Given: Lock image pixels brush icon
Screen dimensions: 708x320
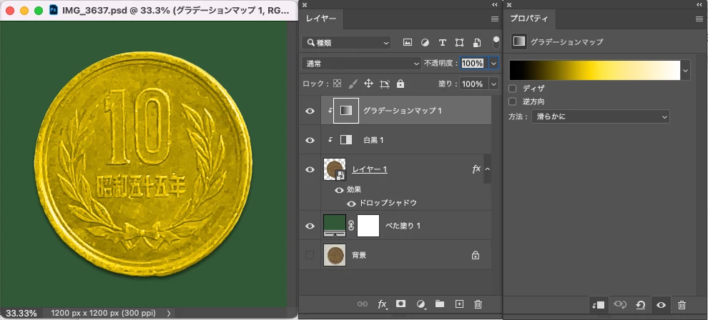Looking at the screenshot, I should [353, 84].
